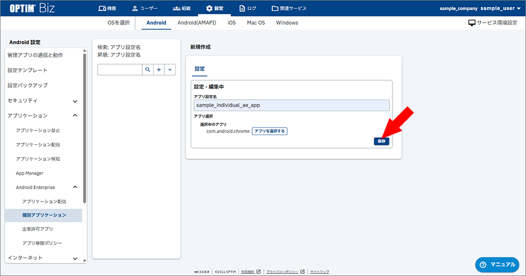
Task: Select アプリケーション配信 under Android Enterprise
Action: (x=43, y=201)
